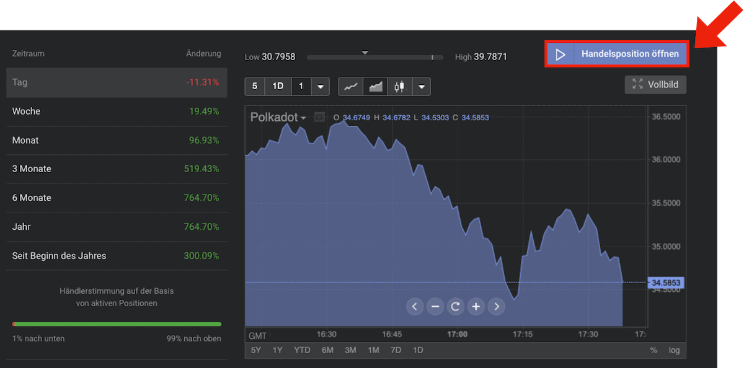Switch chart to line style

click(x=351, y=87)
